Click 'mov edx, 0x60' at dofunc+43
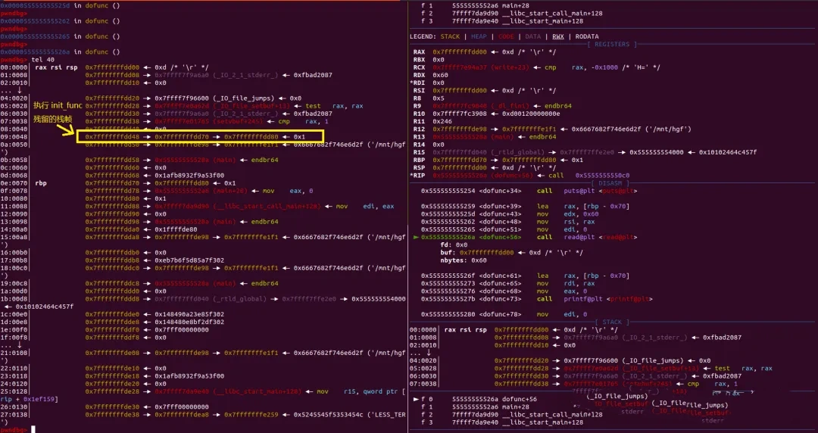 coord(567,214)
